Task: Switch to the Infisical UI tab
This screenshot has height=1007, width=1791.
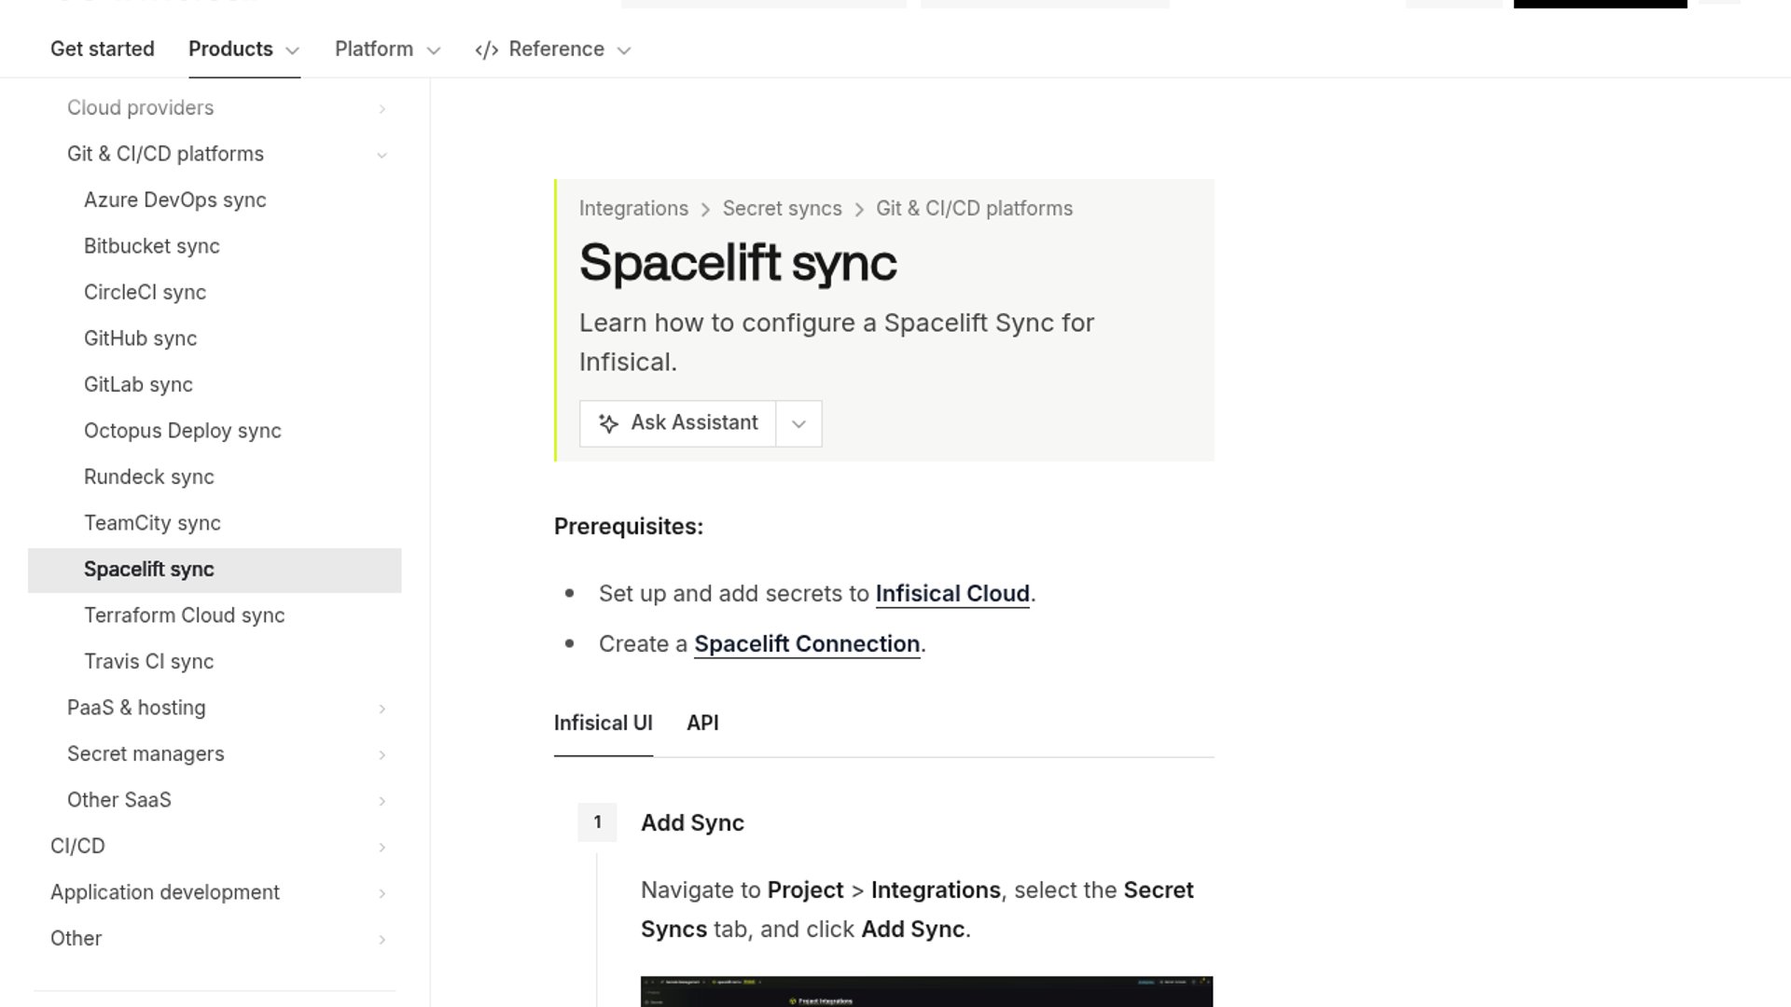Action: coord(603,724)
